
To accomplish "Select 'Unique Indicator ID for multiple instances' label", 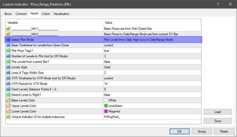I will click(x=38, y=117).
